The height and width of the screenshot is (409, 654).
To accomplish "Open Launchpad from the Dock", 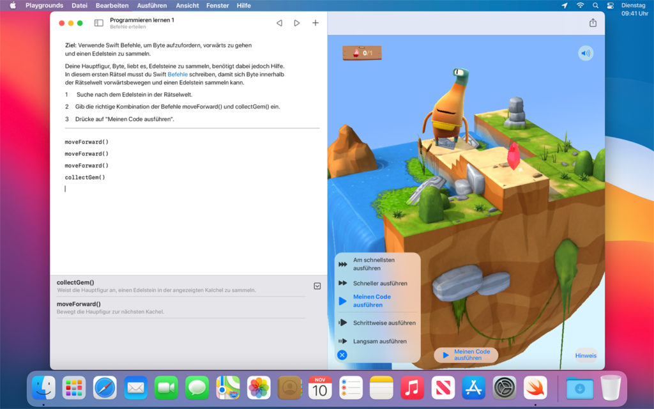I will (74, 388).
